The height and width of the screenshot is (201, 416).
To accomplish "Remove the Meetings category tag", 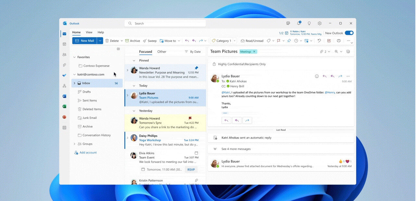I will [x=254, y=51].
